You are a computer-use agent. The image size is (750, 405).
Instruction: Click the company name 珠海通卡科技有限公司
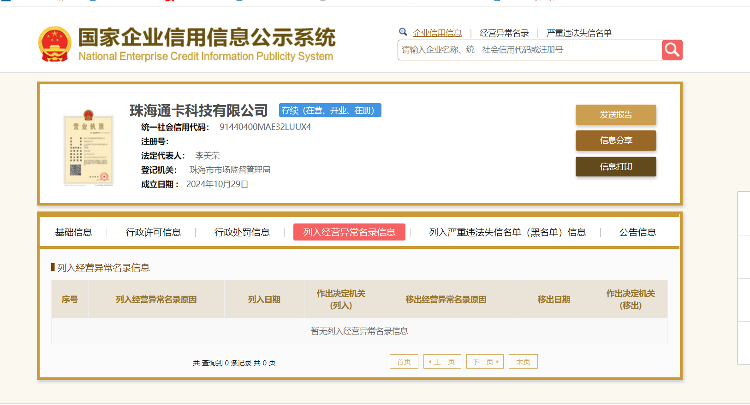point(199,111)
